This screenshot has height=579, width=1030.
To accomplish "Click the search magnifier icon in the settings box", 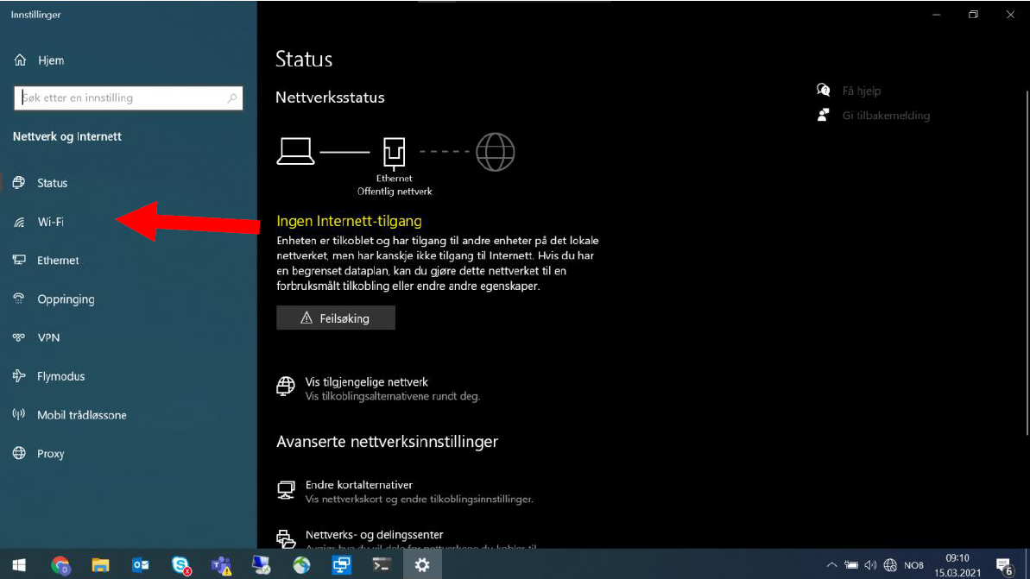I will pos(232,98).
